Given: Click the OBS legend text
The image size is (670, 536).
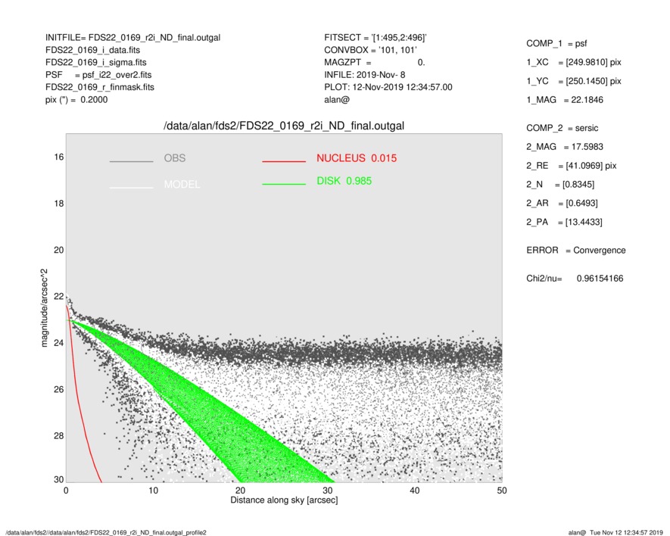Looking at the screenshot, I should [x=174, y=158].
